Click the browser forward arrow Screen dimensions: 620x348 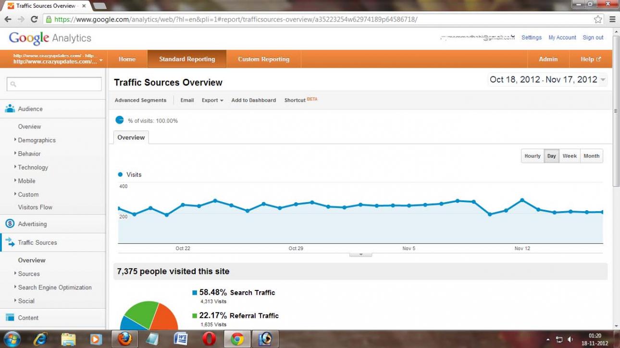click(21, 19)
